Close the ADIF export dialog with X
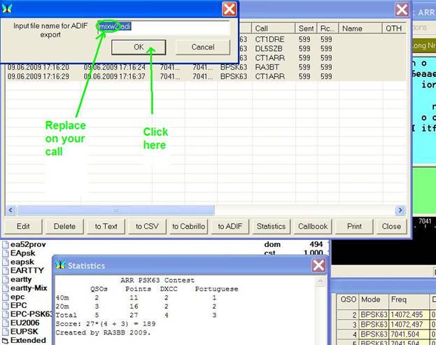The width and height of the screenshot is (436, 345). tap(229, 8)
